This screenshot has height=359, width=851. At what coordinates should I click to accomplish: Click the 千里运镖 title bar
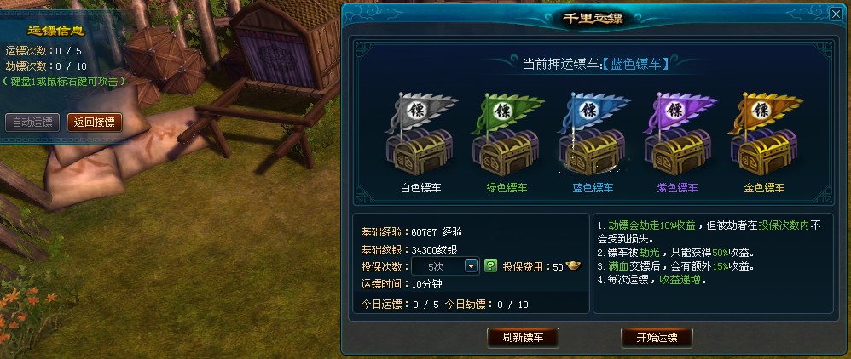coord(593,18)
